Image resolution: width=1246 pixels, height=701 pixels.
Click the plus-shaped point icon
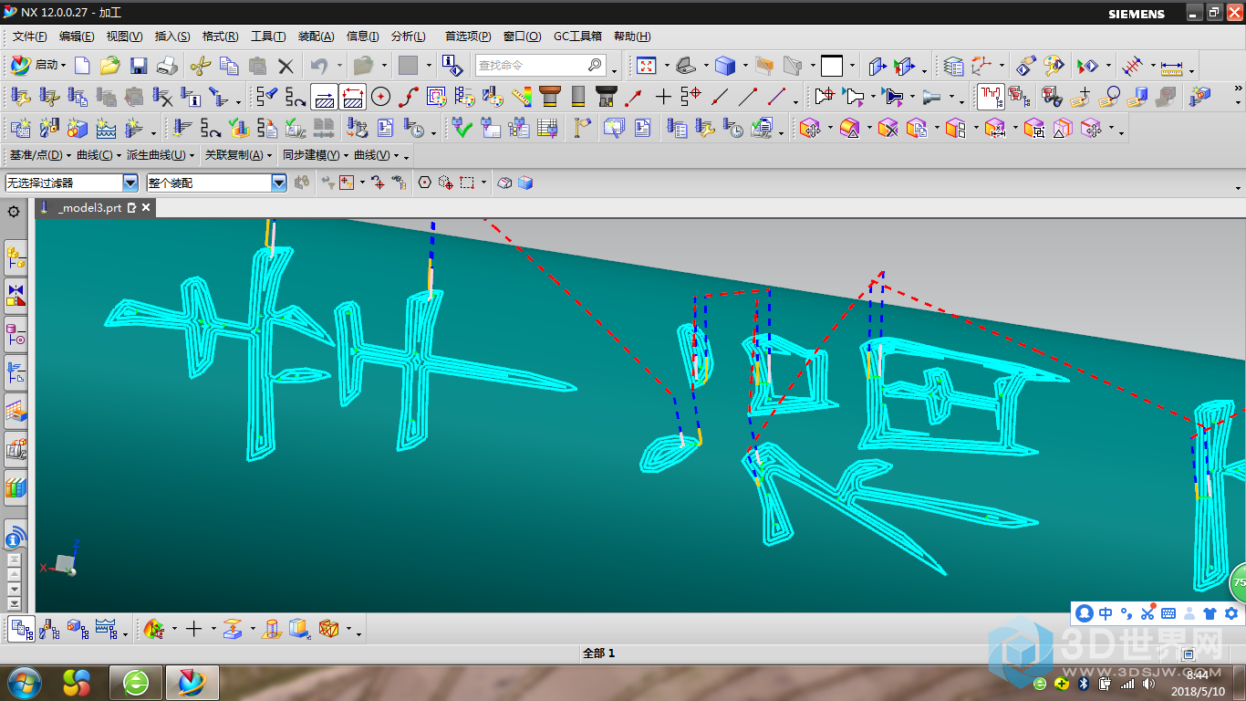(663, 96)
